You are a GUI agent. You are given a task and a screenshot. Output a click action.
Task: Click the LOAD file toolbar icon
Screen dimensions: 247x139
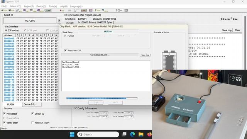[4, 10]
